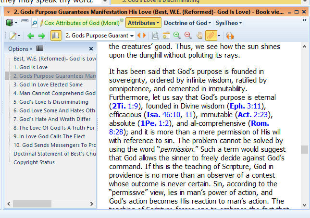Select the hand pan tool
The width and height of the screenshot is (310, 218).
pyautogui.click(x=199, y=36)
